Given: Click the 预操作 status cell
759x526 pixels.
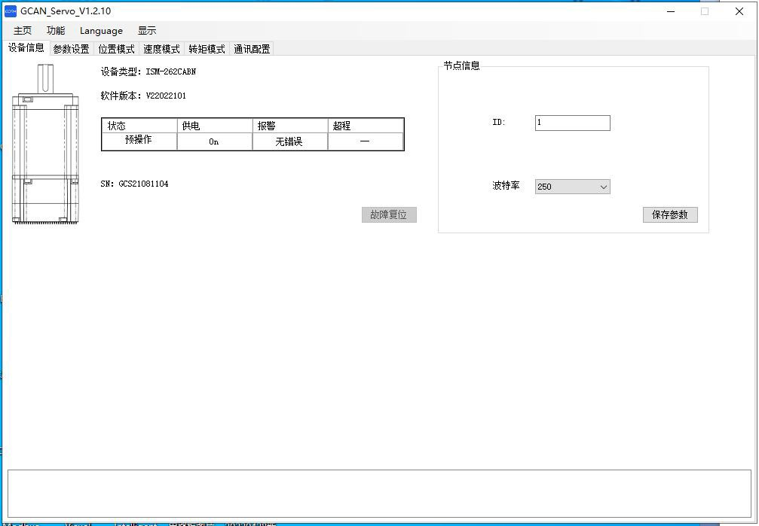Looking at the screenshot, I should pos(139,141).
